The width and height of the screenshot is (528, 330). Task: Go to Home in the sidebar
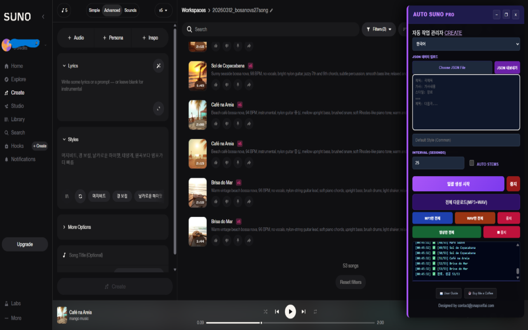(x=14, y=66)
